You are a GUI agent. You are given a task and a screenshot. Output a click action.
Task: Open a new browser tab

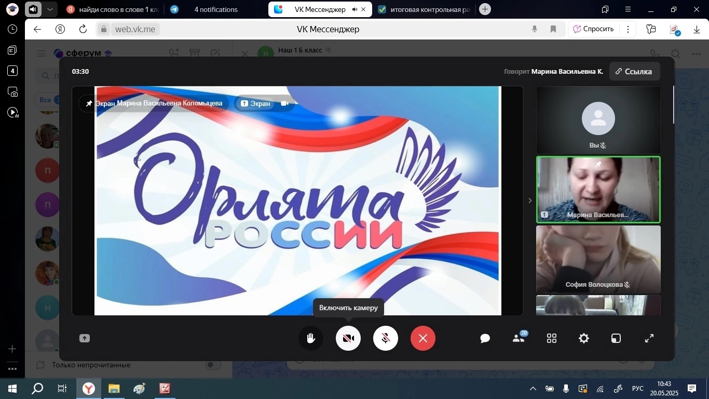point(485,9)
